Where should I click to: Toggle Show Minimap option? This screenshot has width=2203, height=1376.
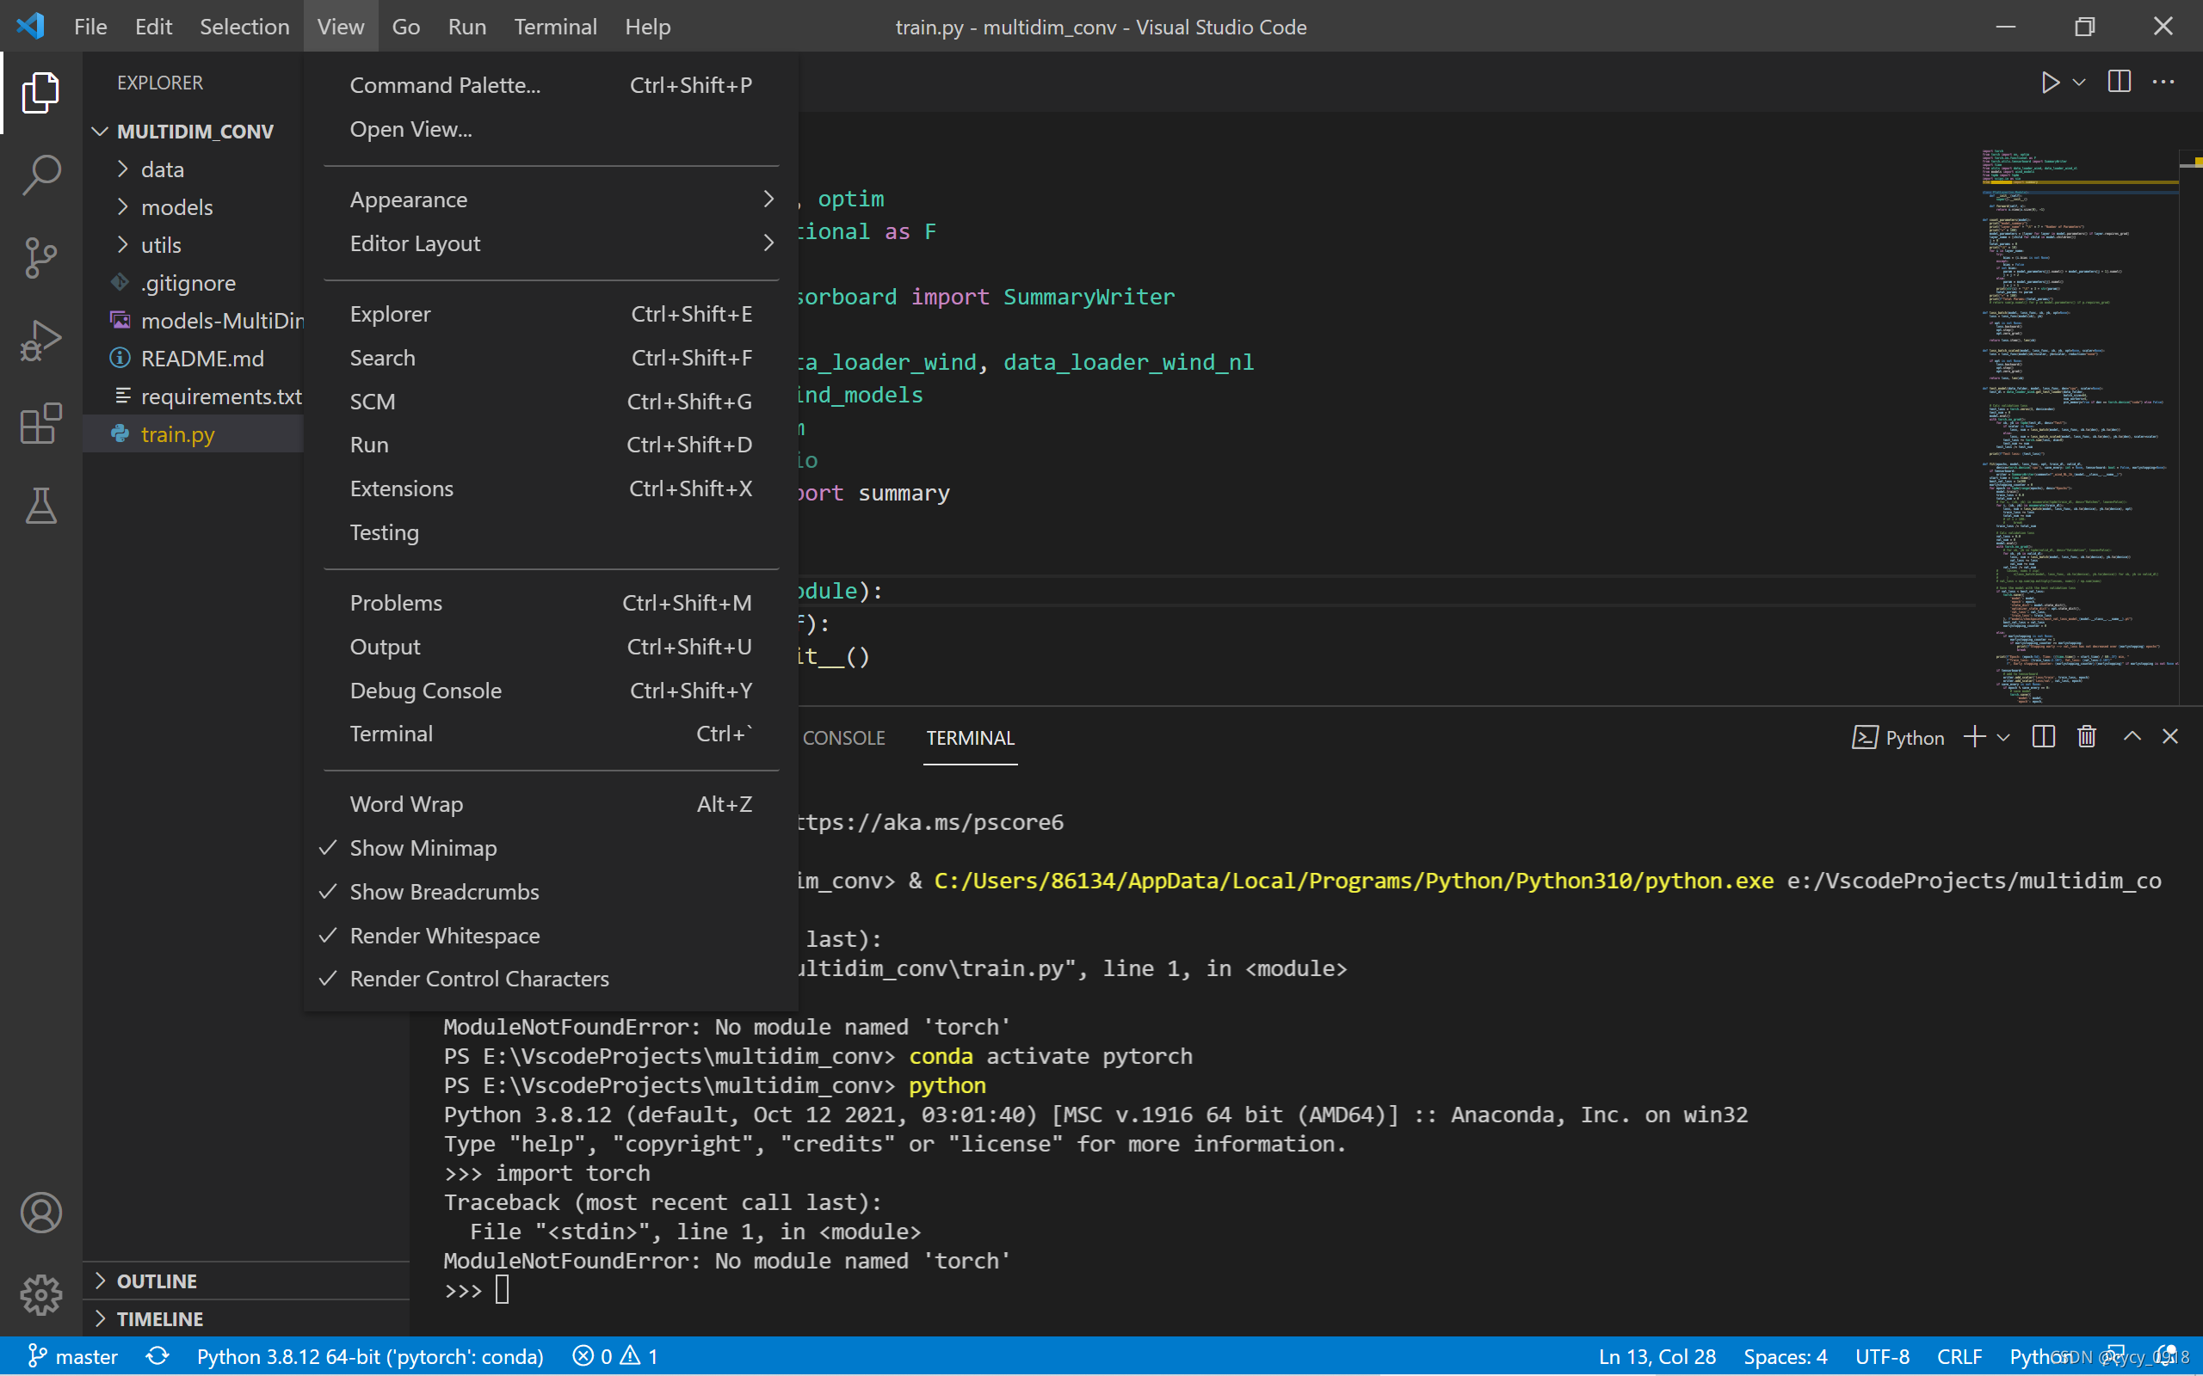[x=423, y=848]
